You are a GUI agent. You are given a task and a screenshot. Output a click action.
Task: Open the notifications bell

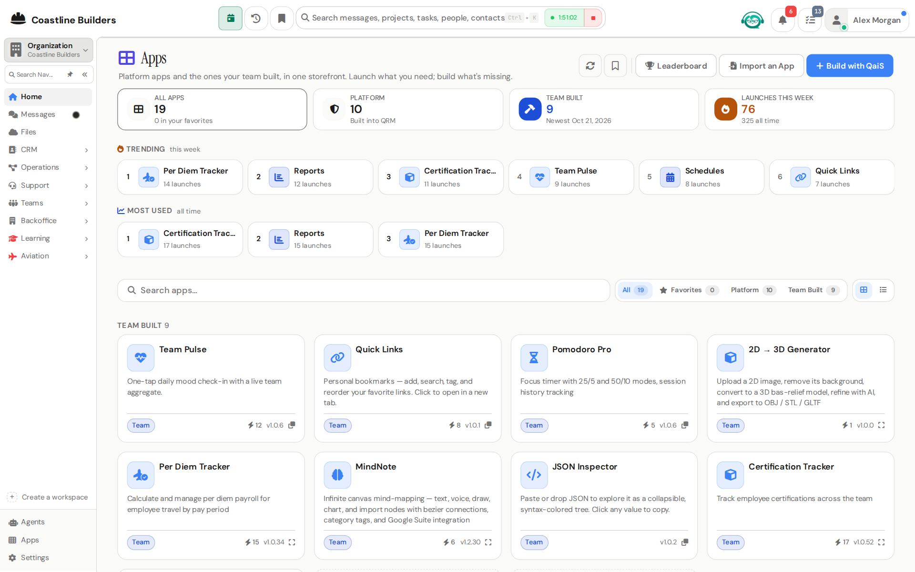(783, 20)
